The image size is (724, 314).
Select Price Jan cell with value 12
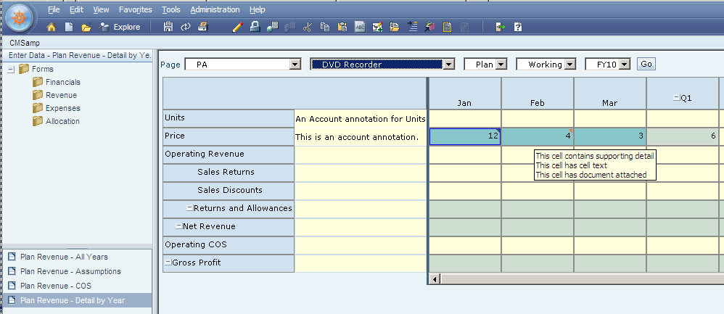465,136
